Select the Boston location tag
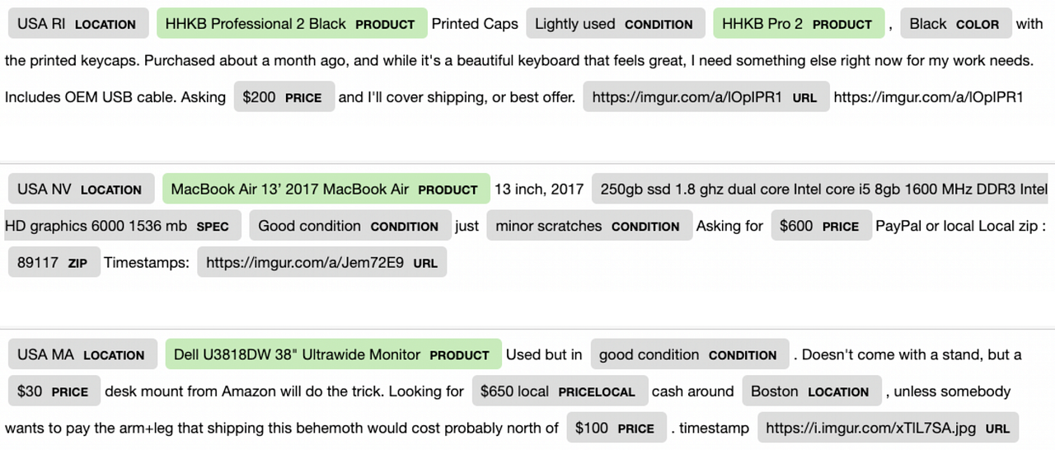Viewport: 1055px width, 450px height. 812,391
